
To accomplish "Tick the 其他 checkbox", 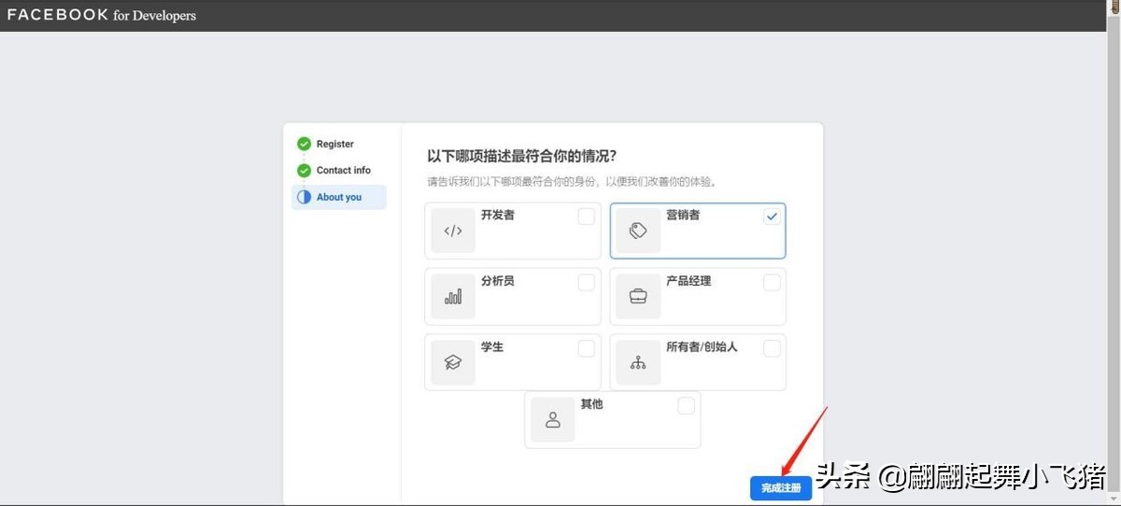I will coord(686,405).
